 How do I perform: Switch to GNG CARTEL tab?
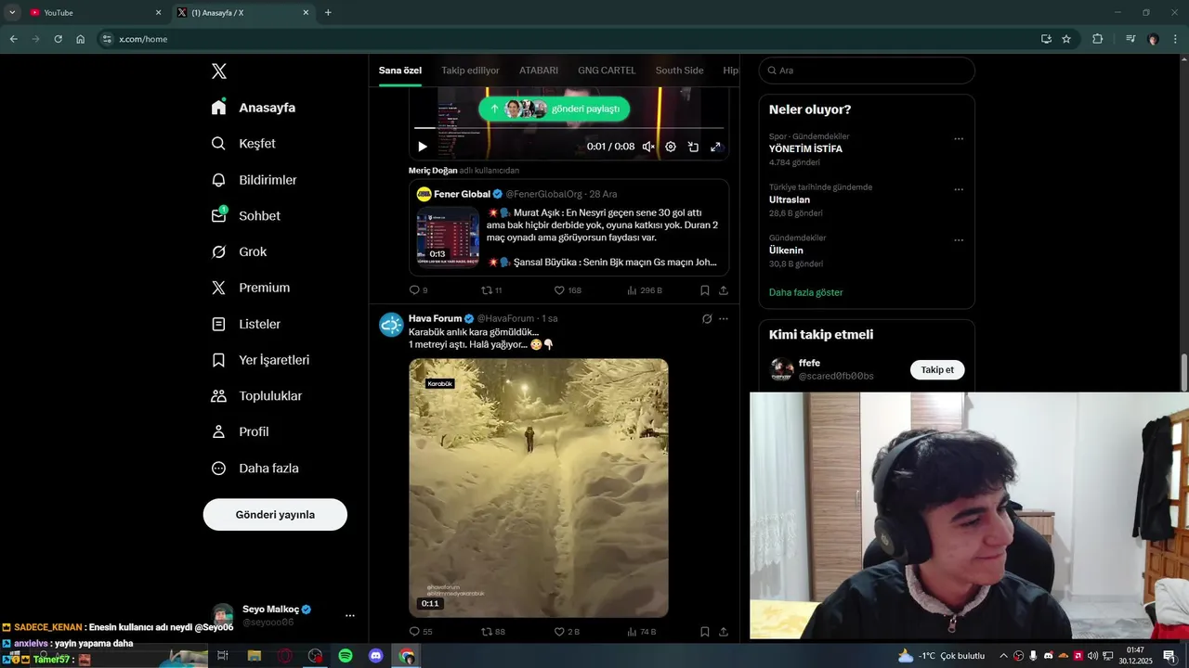click(607, 71)
